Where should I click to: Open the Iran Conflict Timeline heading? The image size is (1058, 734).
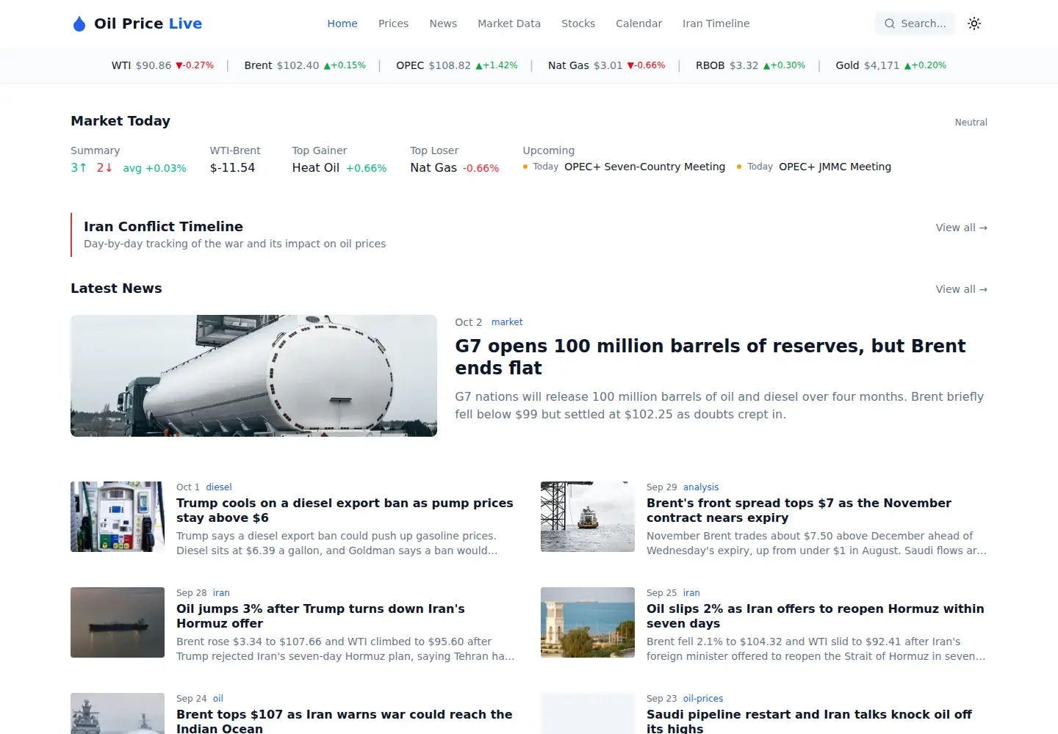(163, 227)
